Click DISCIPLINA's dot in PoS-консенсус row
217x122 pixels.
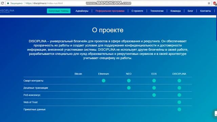pyautogui.click(x=179, y=95)
